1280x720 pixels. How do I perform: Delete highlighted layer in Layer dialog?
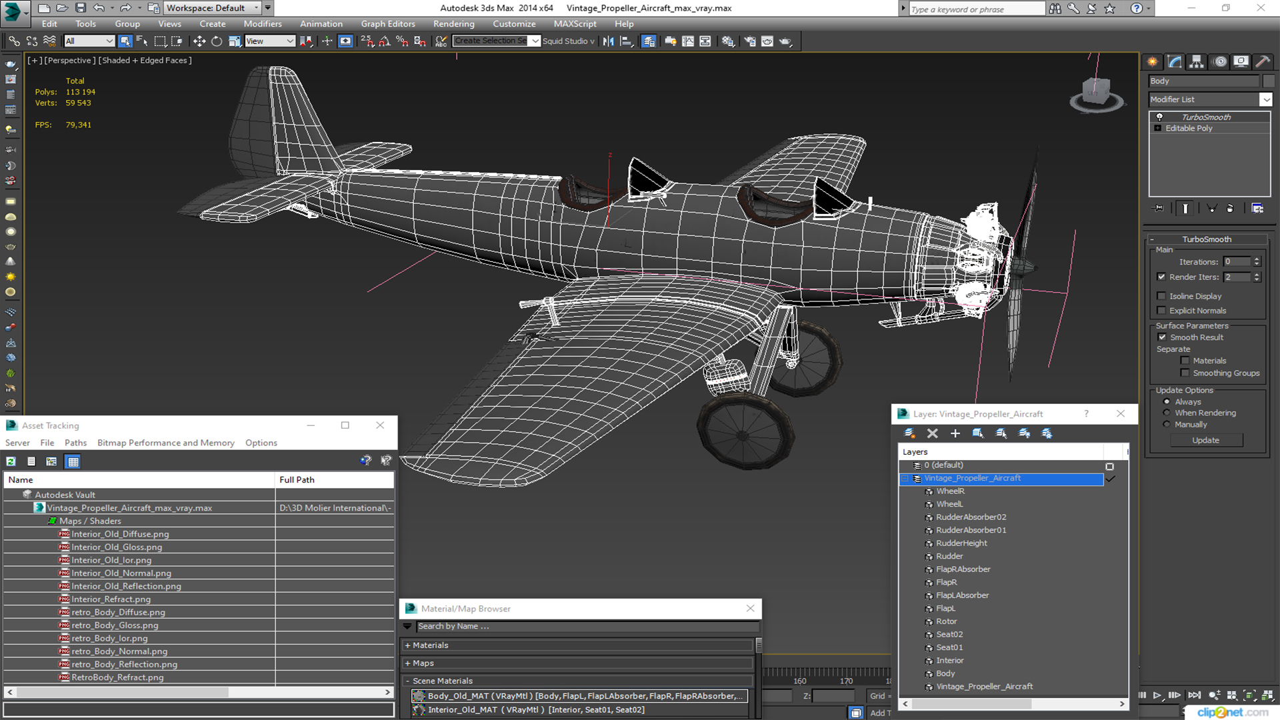933,433
